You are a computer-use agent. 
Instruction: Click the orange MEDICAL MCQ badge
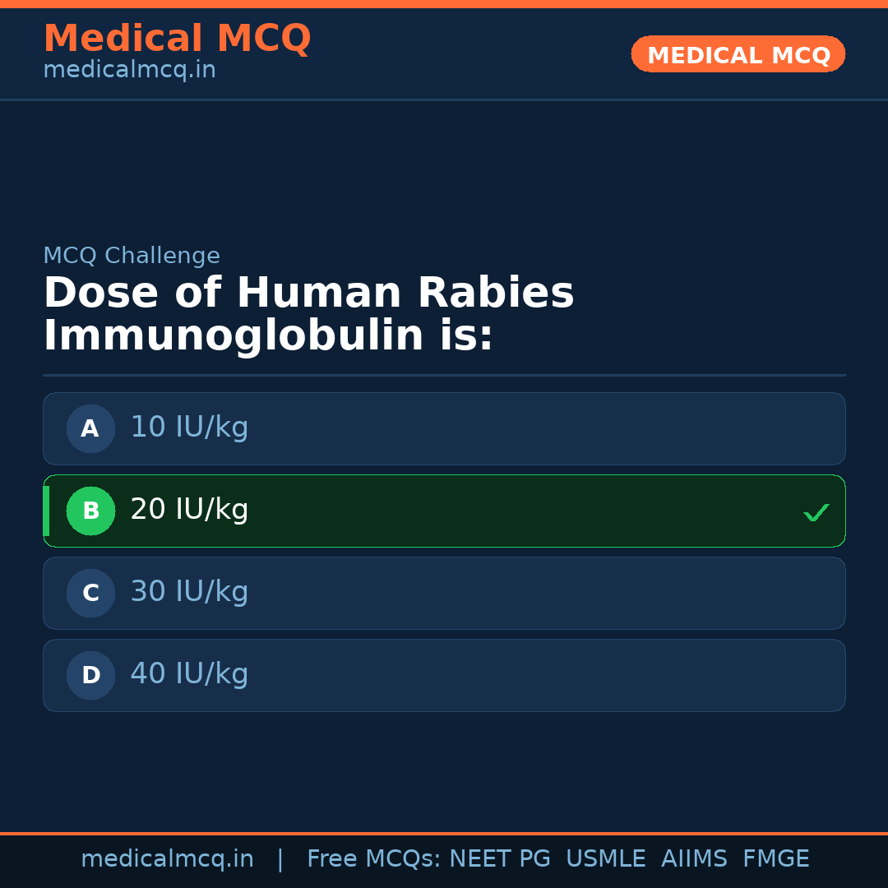coord(738,54)
